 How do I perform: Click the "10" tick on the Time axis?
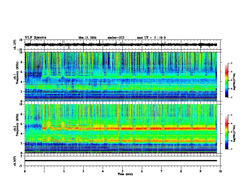[220, 171]
